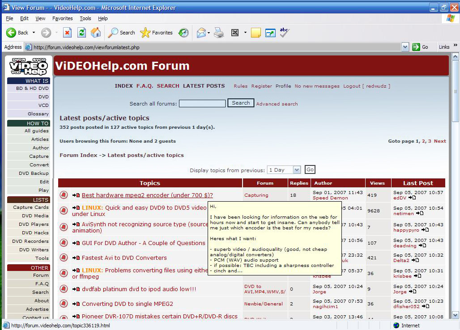The height and width of the screenshot is (330, 460).
Task: Click newest-post arrow before GUI For DVD Author
Action: (x=76, y=243)
